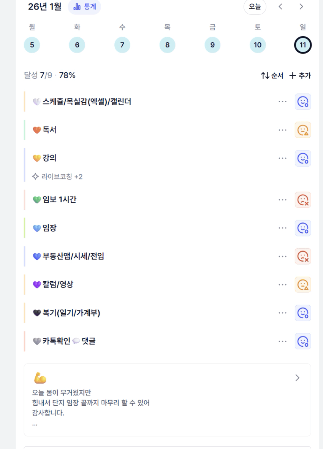Click the 부동산앱/시세/전임 status face icon
This screenshot has width=323, height=449.
pyautogui.click(x=303, y=256)
